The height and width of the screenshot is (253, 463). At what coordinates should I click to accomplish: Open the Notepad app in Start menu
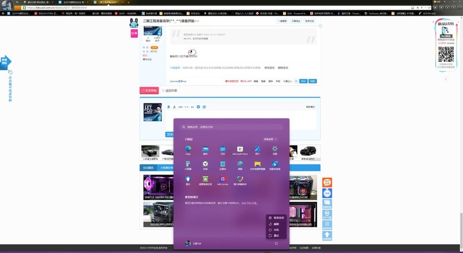pyautogui.click(x=223, y=165)
